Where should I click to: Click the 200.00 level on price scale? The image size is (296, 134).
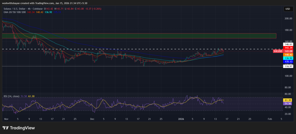[x=288, y=18]
